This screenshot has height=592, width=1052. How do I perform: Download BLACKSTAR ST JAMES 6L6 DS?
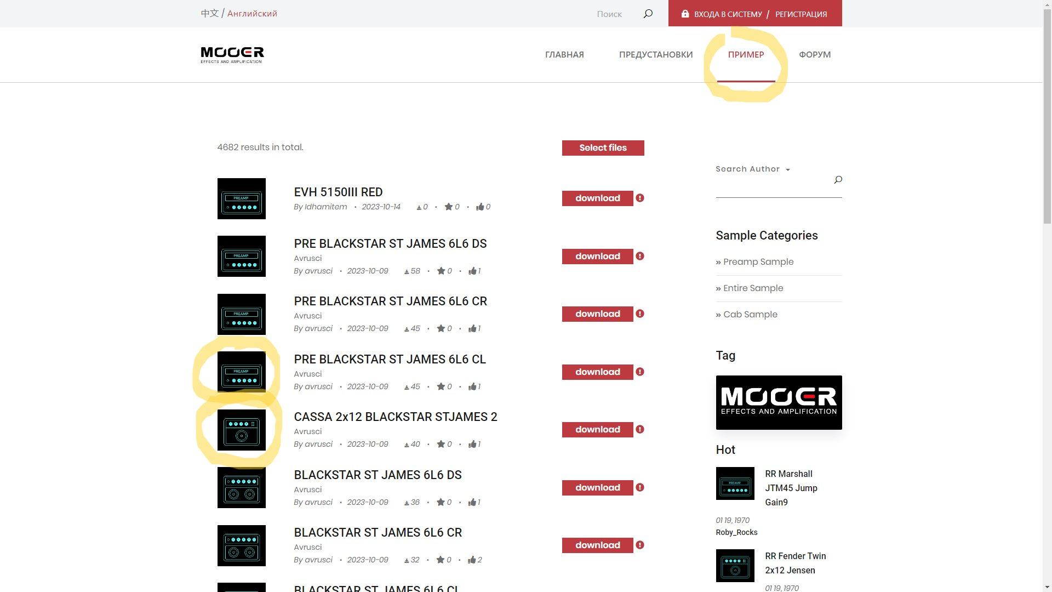597,487
